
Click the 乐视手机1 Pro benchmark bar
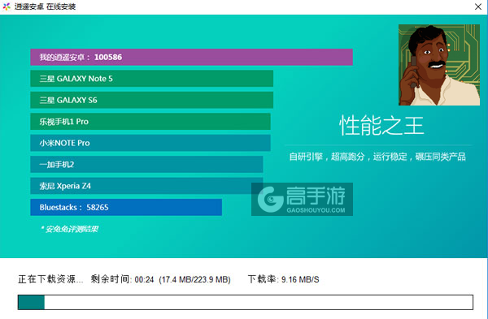coord(150,122)
